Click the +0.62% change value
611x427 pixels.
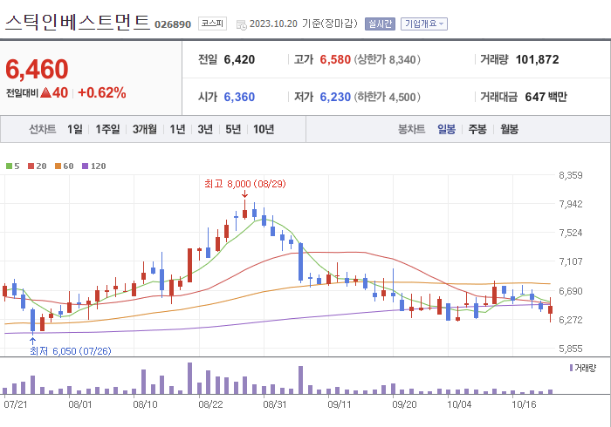coord(102,92)
